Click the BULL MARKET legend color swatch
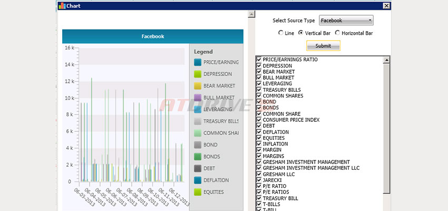This screenshot has width=448, height=211. click(x=198, y=98)
